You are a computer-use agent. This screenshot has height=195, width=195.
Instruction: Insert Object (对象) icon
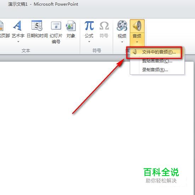(x=71, y=26)
